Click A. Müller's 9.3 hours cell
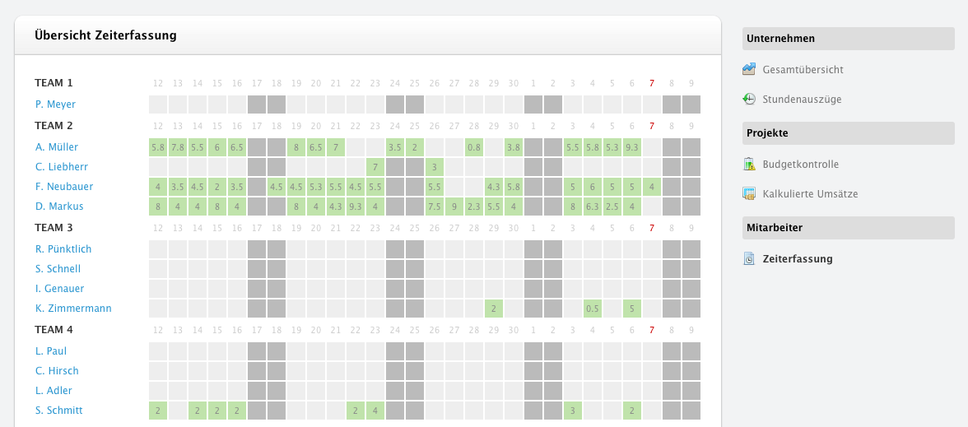The image size is (968, 427). click(x=631, y=146)
